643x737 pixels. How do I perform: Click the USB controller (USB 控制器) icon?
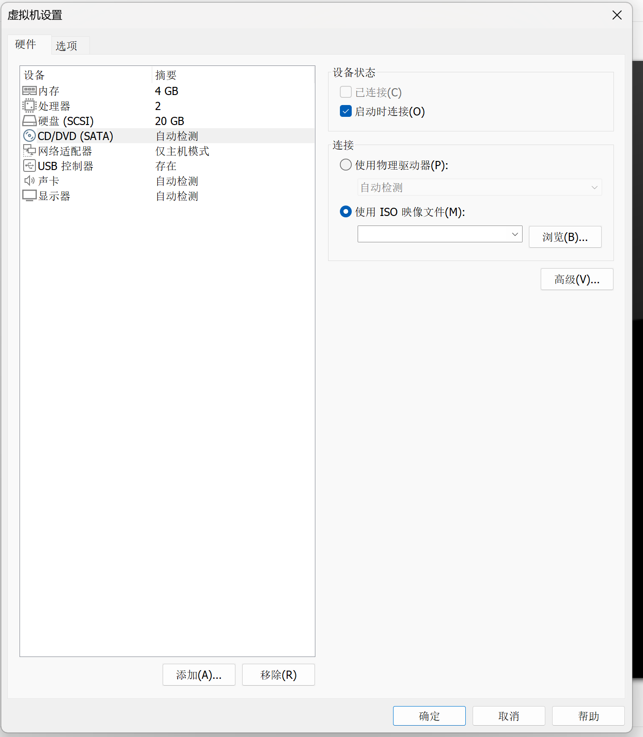(30, 166)
